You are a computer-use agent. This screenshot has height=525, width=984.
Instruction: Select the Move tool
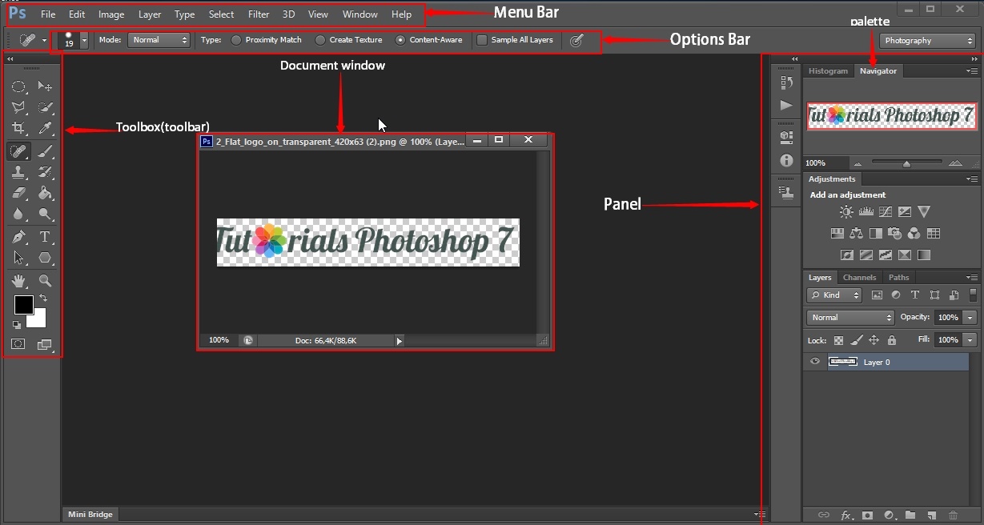[x=46, y=86]
